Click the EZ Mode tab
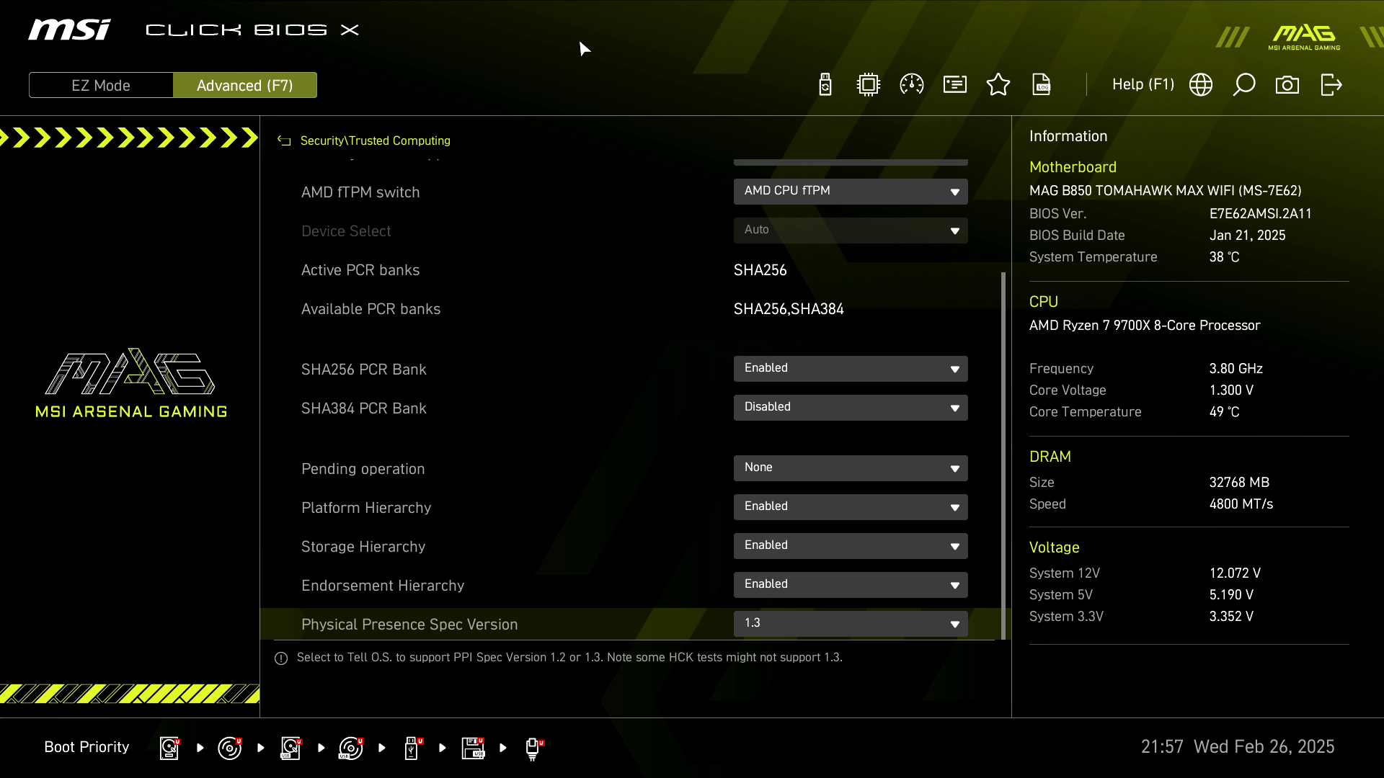 pos(101,86)
